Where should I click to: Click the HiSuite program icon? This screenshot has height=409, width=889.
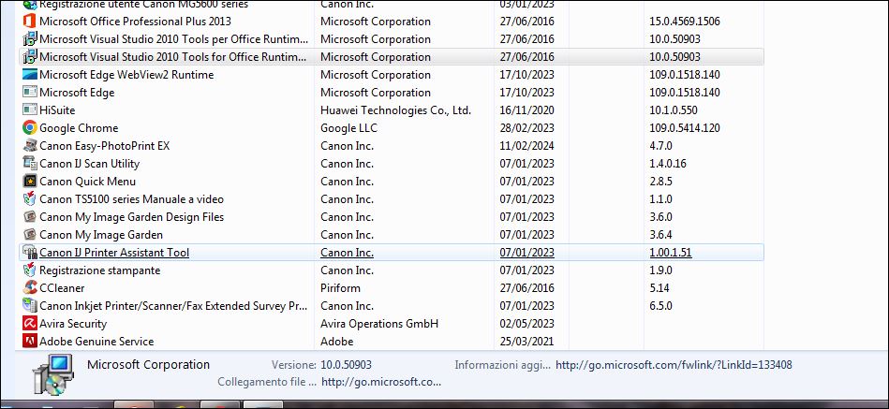point(29,110)
